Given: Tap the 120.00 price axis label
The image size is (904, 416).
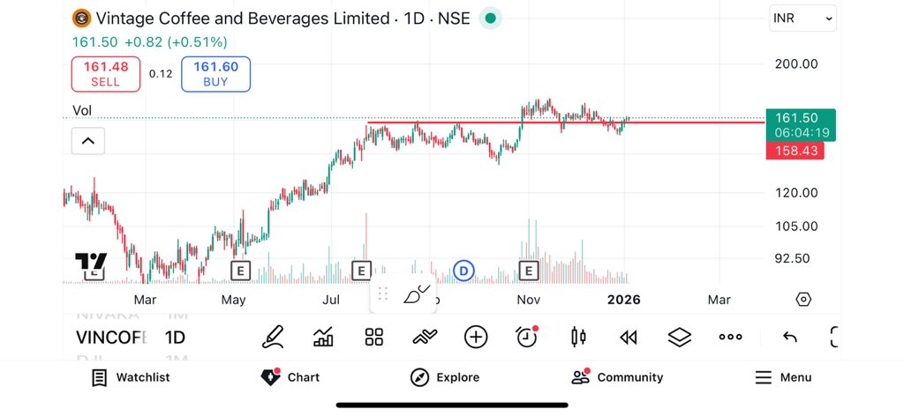Looking at the screenshot, I should pyautogui.click(x=796, y=193).
